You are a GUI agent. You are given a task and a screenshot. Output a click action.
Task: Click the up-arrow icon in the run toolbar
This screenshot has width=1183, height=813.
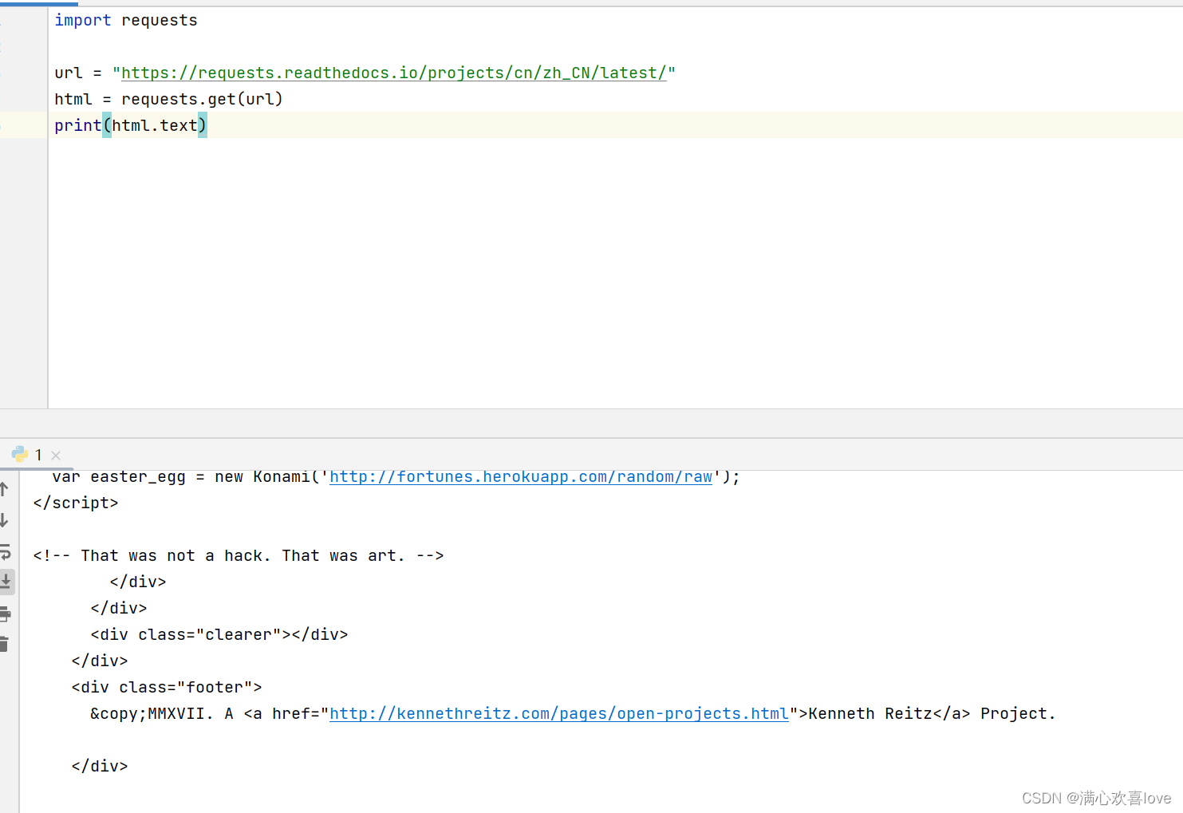[4, 489]
